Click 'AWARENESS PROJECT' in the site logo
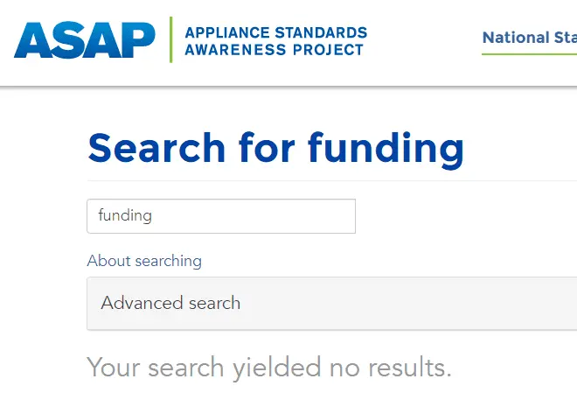The image size is (577, 407). click(274, 50)
